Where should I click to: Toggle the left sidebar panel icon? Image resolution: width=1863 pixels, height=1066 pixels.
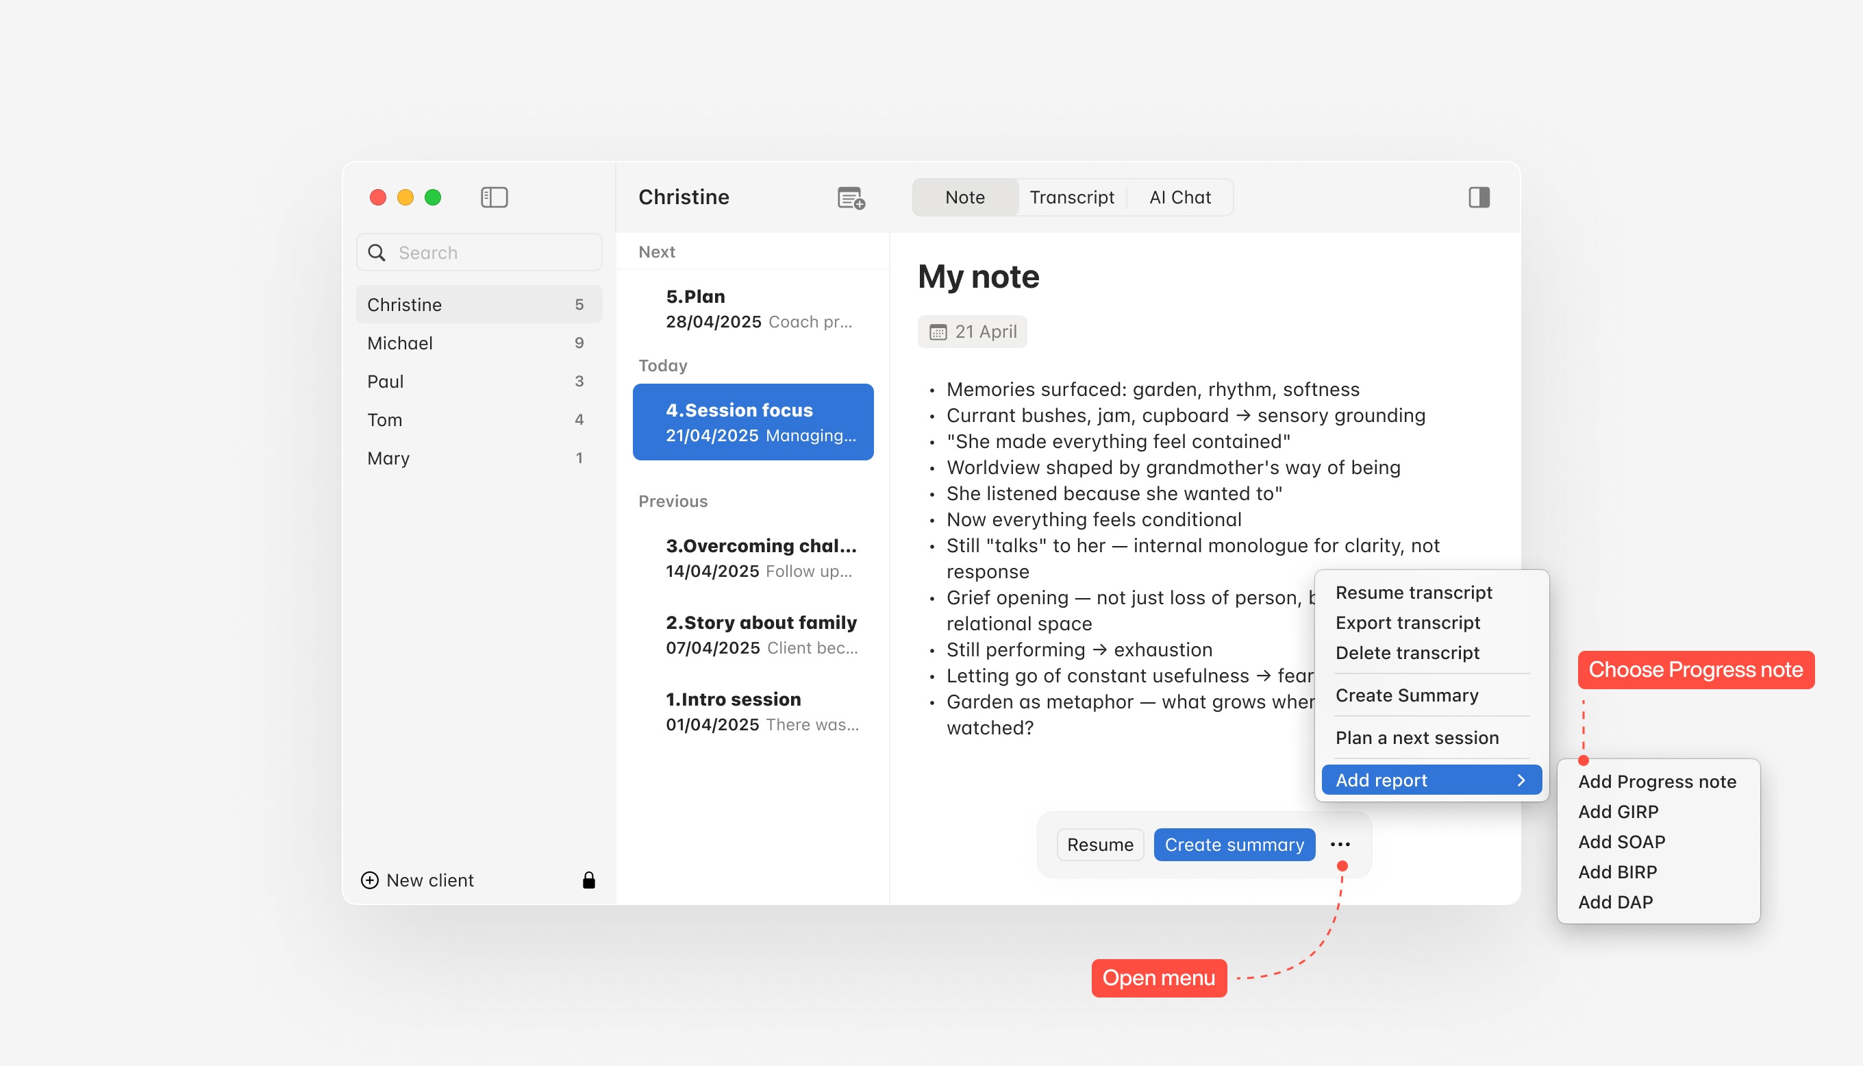[x=494, y=197]
